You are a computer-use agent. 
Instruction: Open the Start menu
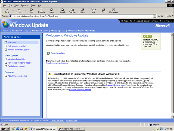click(5, 129)
